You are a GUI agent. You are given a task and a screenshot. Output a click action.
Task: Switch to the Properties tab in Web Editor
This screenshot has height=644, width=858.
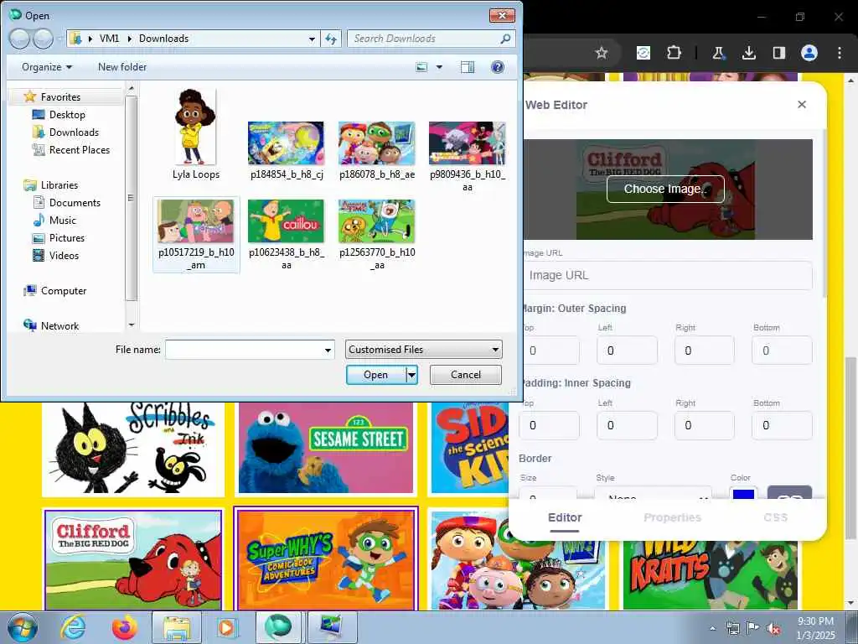click(x=672, y=517)
